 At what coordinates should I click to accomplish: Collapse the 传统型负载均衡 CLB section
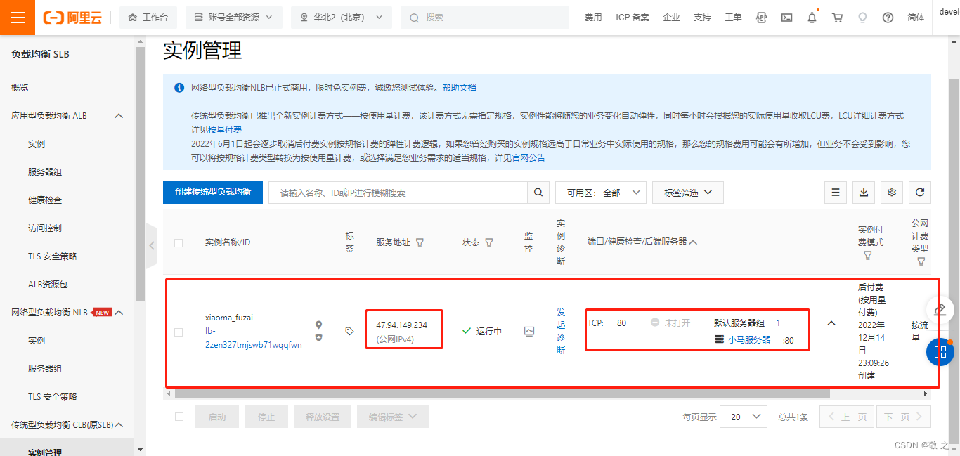119,425
